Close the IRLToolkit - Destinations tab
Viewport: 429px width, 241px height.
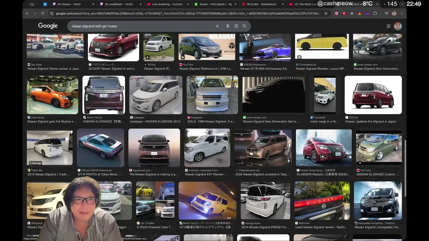283,4
